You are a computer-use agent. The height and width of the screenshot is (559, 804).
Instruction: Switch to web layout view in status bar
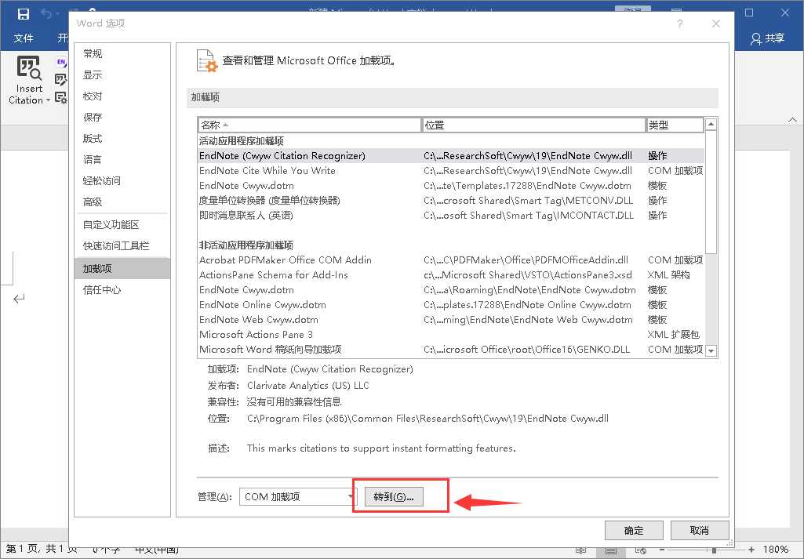click(640, 550)
